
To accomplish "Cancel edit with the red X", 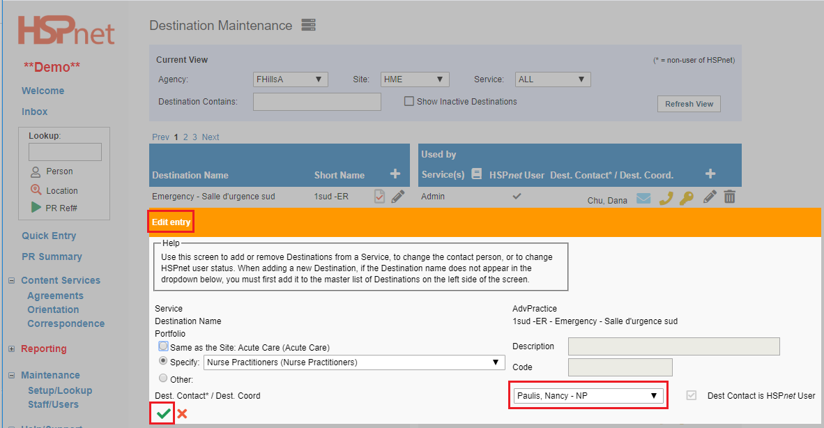I will pyautogui.click(x=183, y=414).
